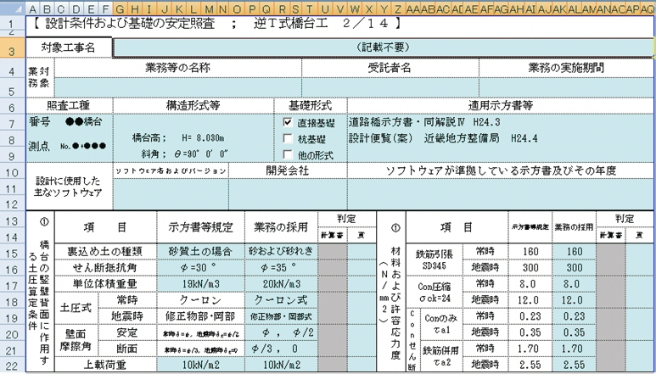Click the blank cell under 受託者名
This screenshot has height=374, width=656.
click(x=390, y=87)
